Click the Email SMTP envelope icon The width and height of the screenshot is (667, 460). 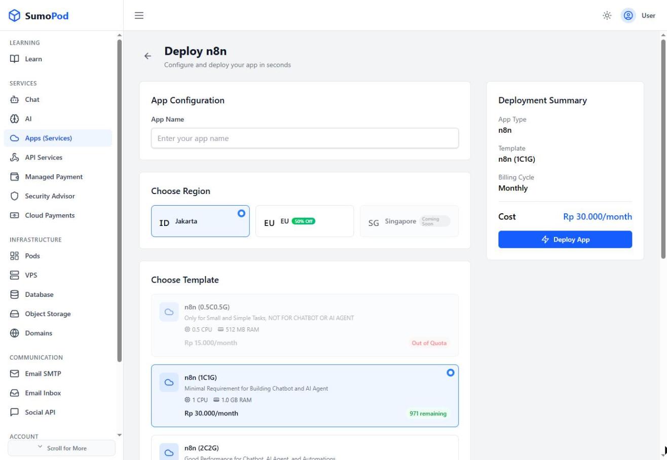tap(15, 374)
